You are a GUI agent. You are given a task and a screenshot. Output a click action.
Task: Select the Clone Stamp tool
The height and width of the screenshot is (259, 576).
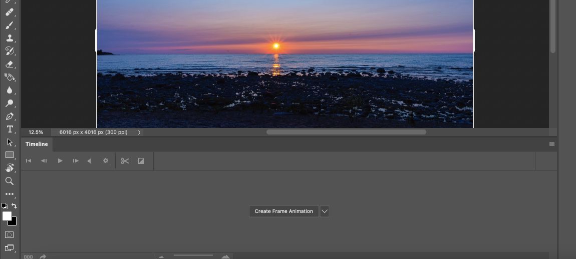(x=10, y=38)
